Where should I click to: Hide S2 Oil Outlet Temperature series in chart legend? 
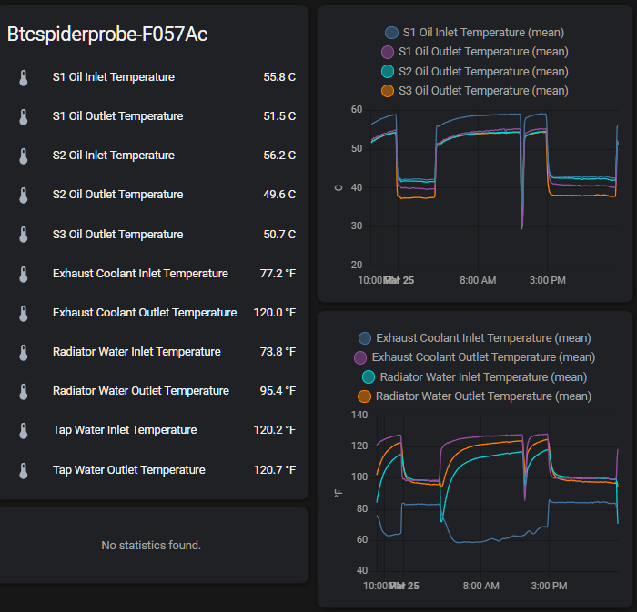tap(473, 72)
